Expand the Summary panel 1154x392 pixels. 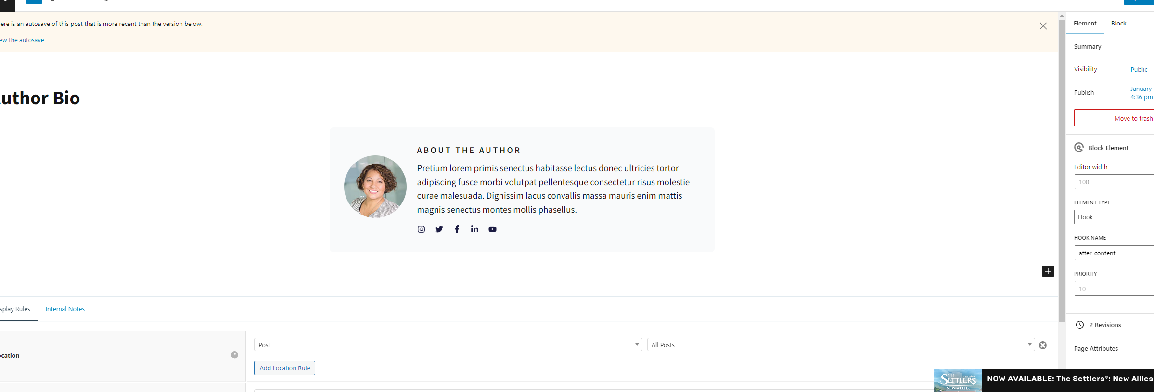click(1088, 46)
